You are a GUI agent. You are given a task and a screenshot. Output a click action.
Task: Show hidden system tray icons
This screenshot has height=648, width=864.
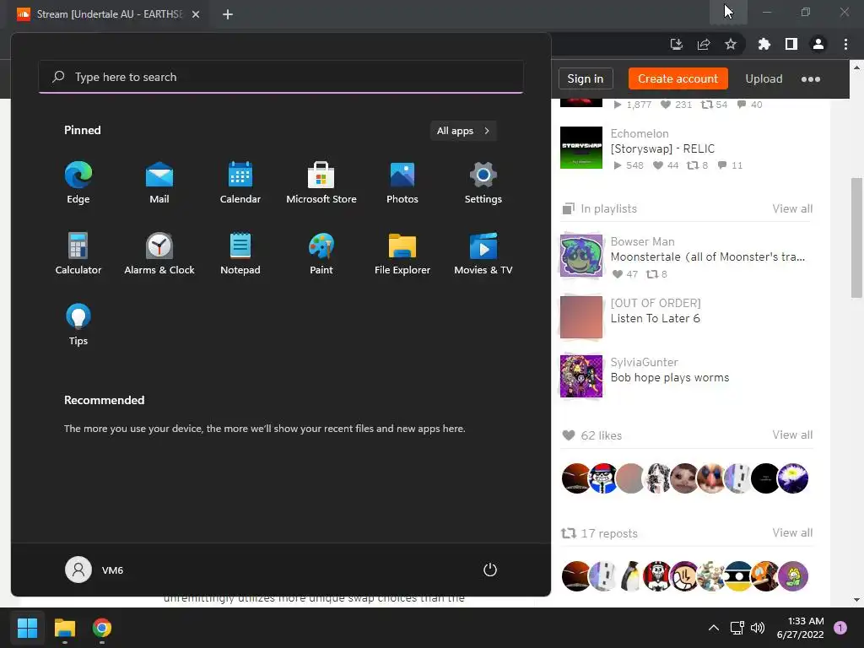(x=714, y=628)
